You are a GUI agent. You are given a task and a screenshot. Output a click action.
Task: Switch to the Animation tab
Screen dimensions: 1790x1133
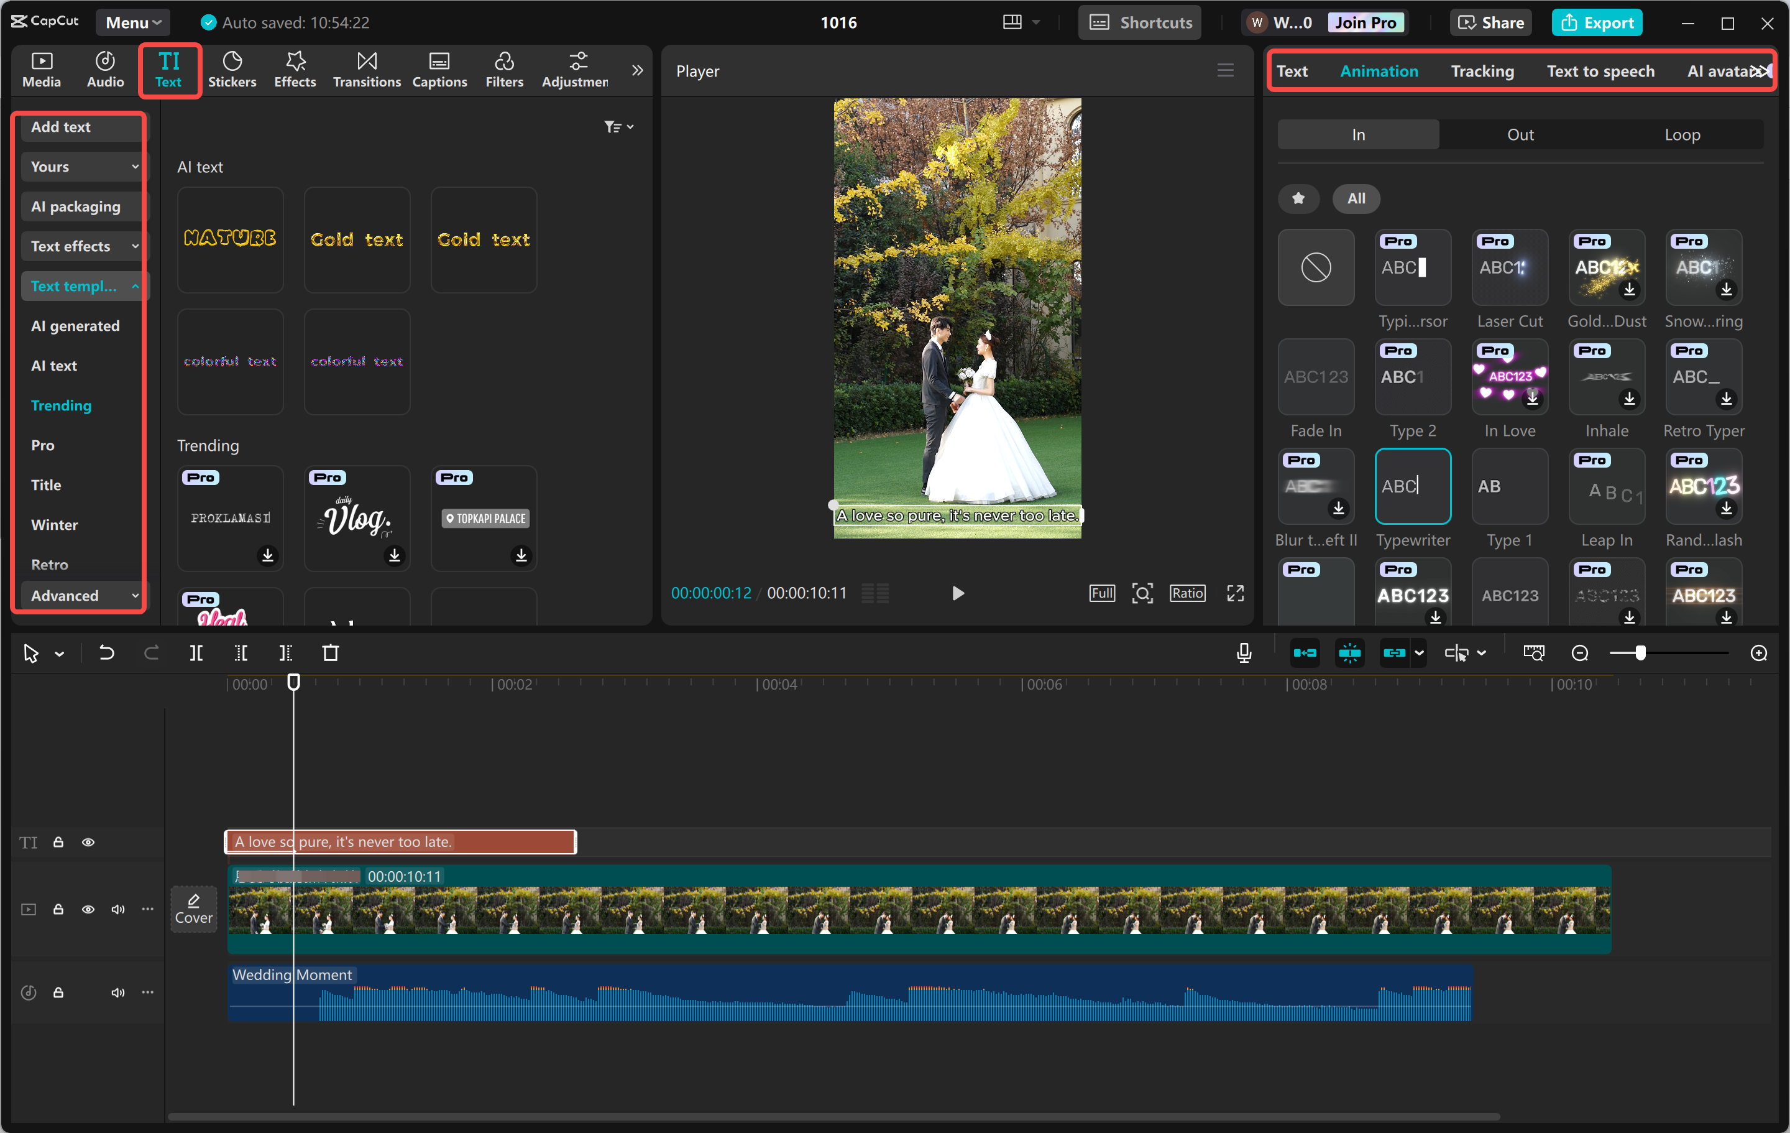(1379, 71)
